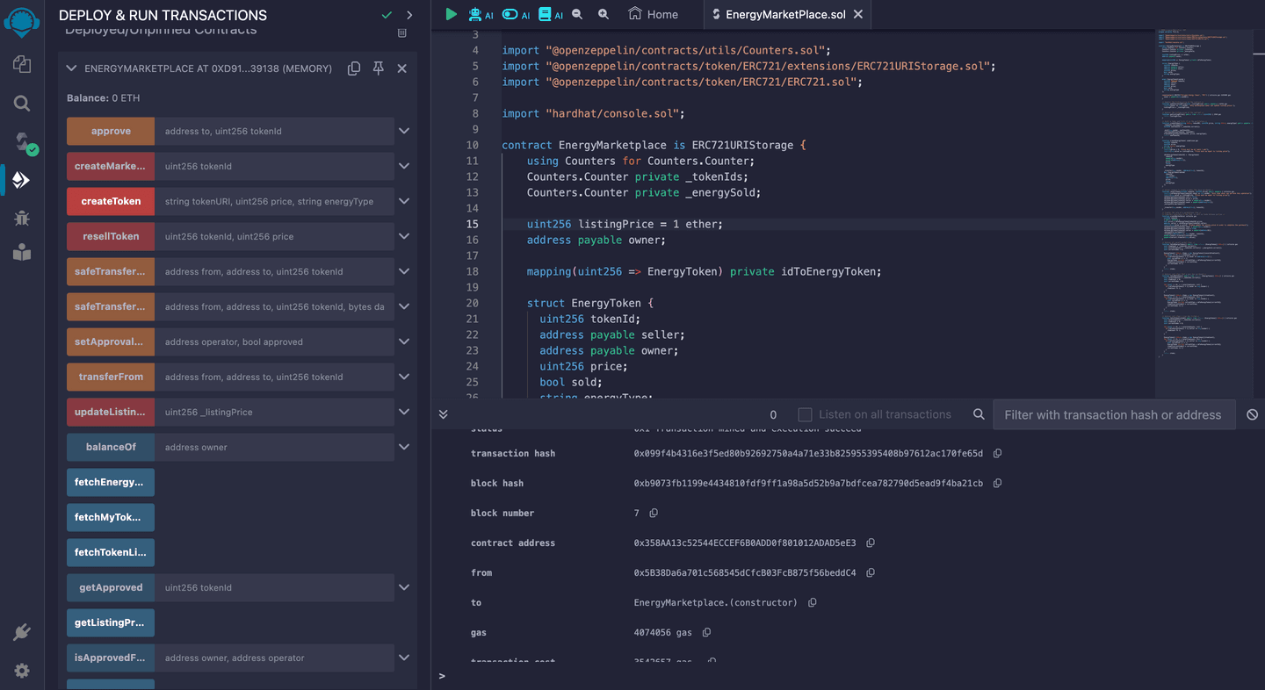This screenshot has height=690, width=1265.
Task: Click the updateListin... _listingPrice input field
Action: click(274, 412)
